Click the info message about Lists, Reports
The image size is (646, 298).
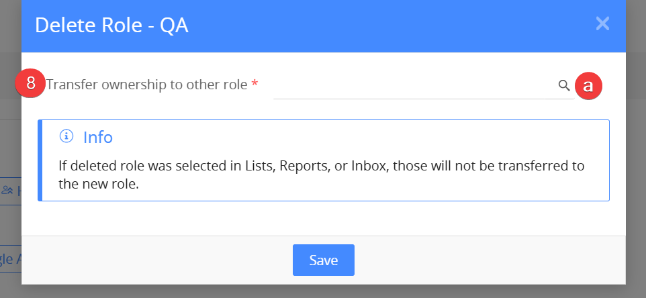click(x=321, y=175)
